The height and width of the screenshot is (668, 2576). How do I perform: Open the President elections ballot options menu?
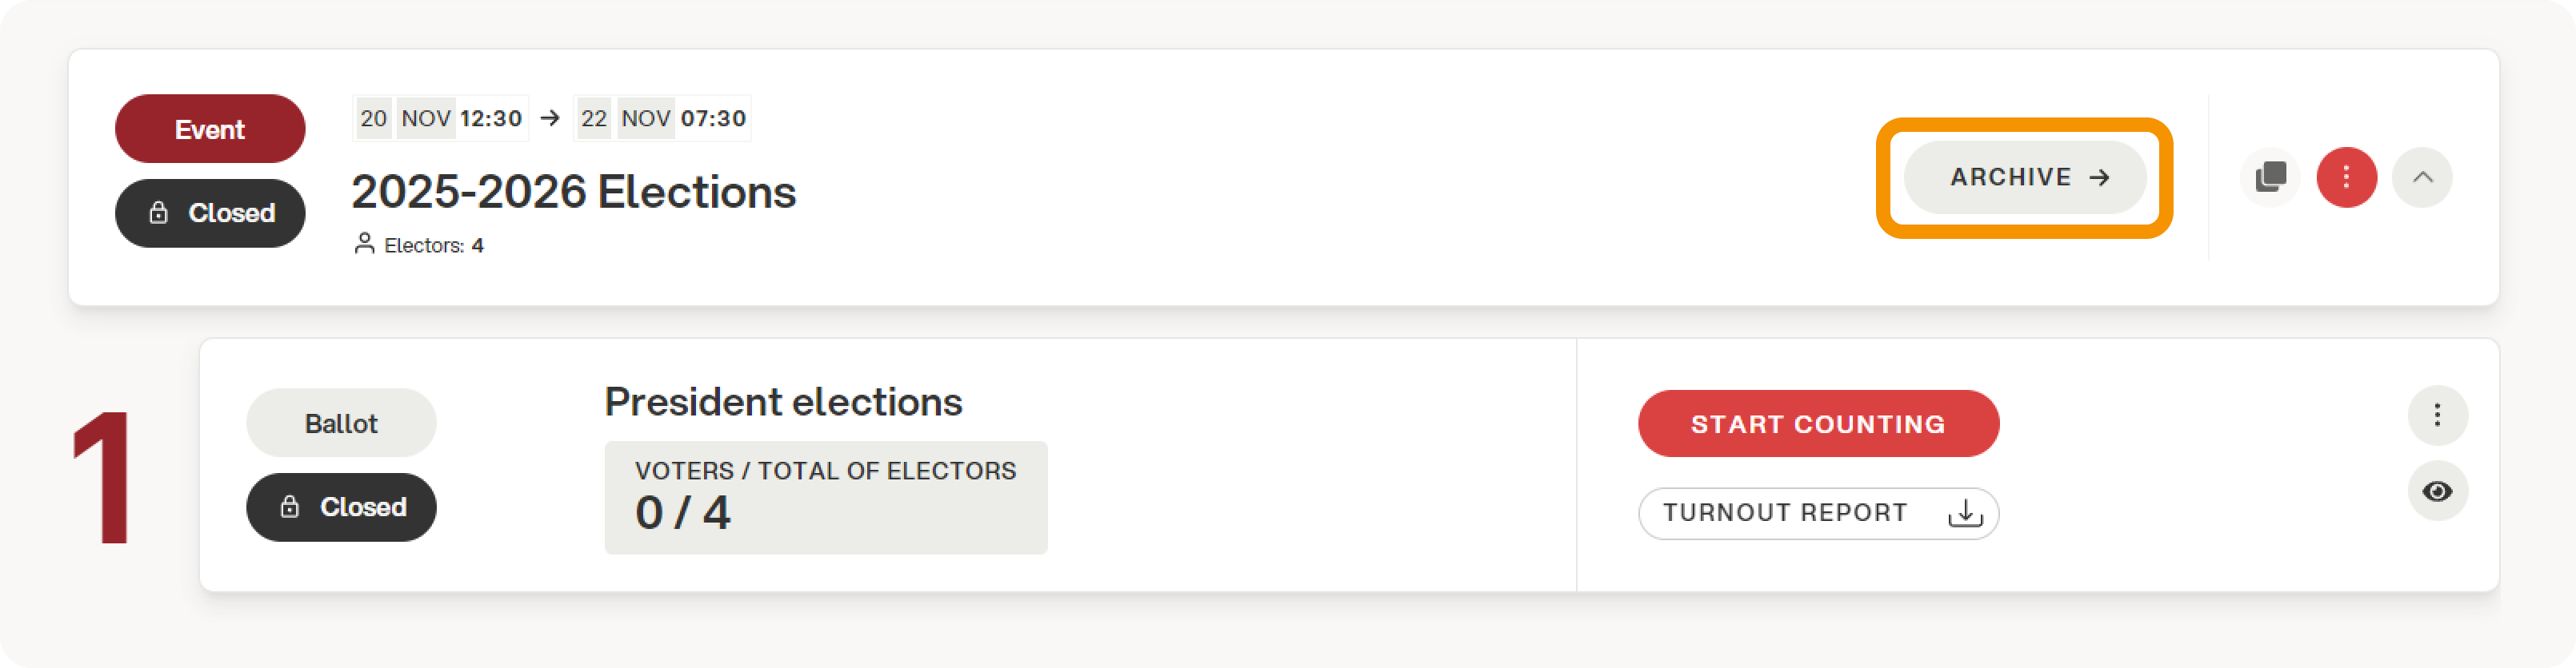click(x=2437, y=415)
